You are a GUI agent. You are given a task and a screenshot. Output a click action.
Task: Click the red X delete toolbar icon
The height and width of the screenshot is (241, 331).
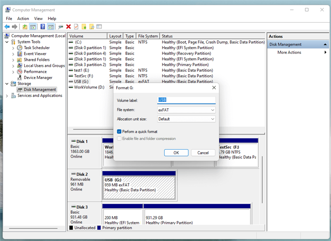(68, 26)
